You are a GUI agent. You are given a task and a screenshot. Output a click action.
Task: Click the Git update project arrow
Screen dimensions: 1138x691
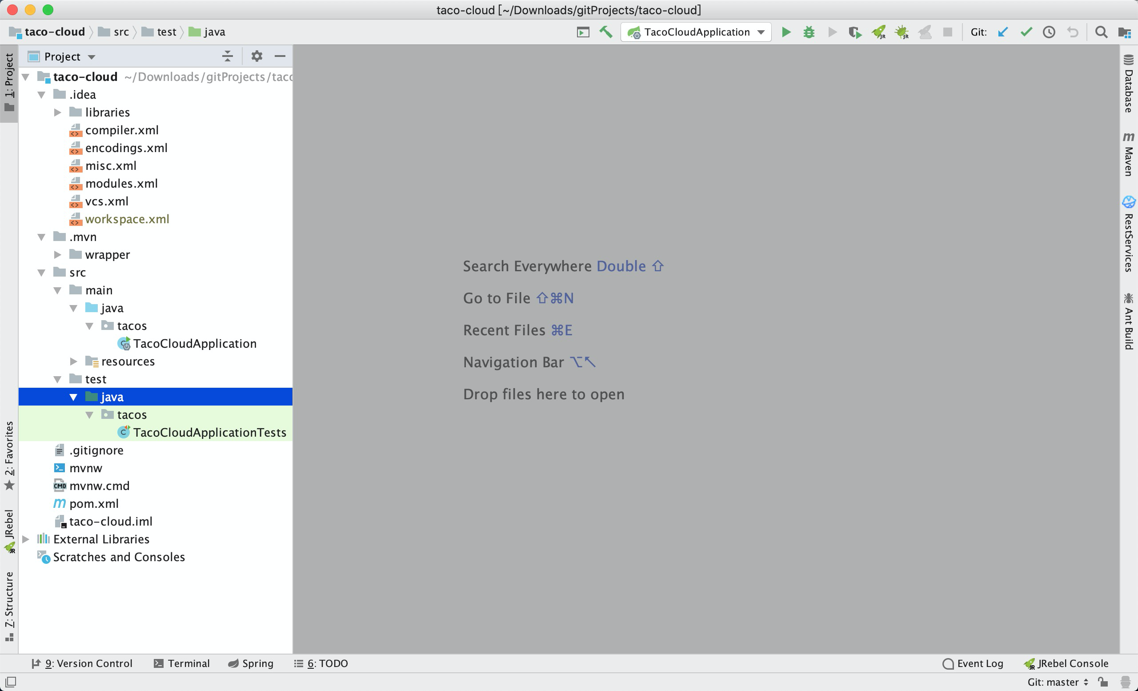click(x=1003, y=32)
